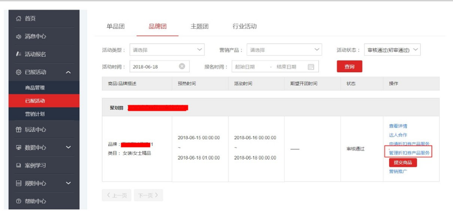Clear the 活动时间 date with the x icon

click(x=182, y=66)
